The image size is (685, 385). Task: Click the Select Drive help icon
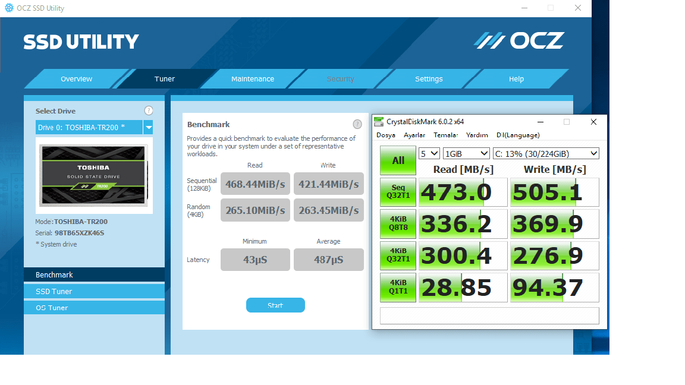tap(149, 111)
